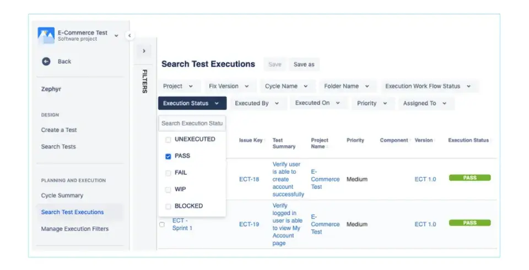This screenshot has height=270, width=529.
Task: Select Search Test Executions sidebar item
Action: pyautogui.click(x=79, y=212)
